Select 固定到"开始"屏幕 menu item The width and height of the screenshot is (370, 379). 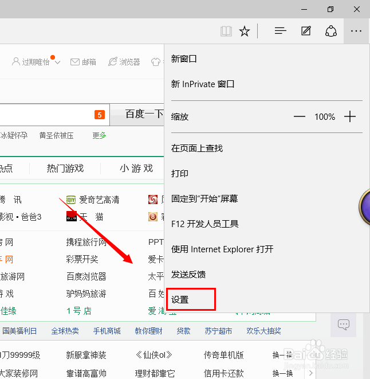click(x=204, y=199)
